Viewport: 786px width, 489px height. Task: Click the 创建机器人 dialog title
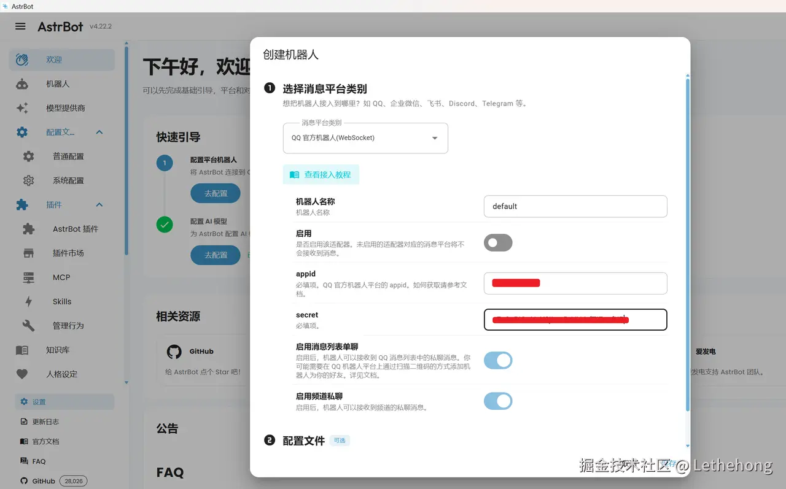290,55
